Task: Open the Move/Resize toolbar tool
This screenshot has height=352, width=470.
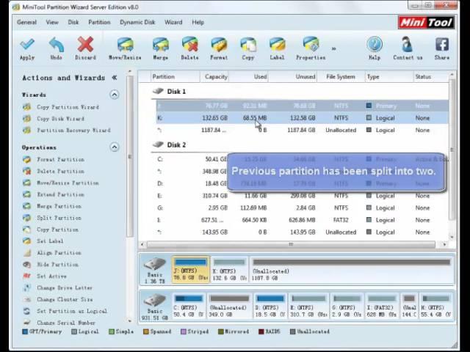Action: tap(125, 49)
